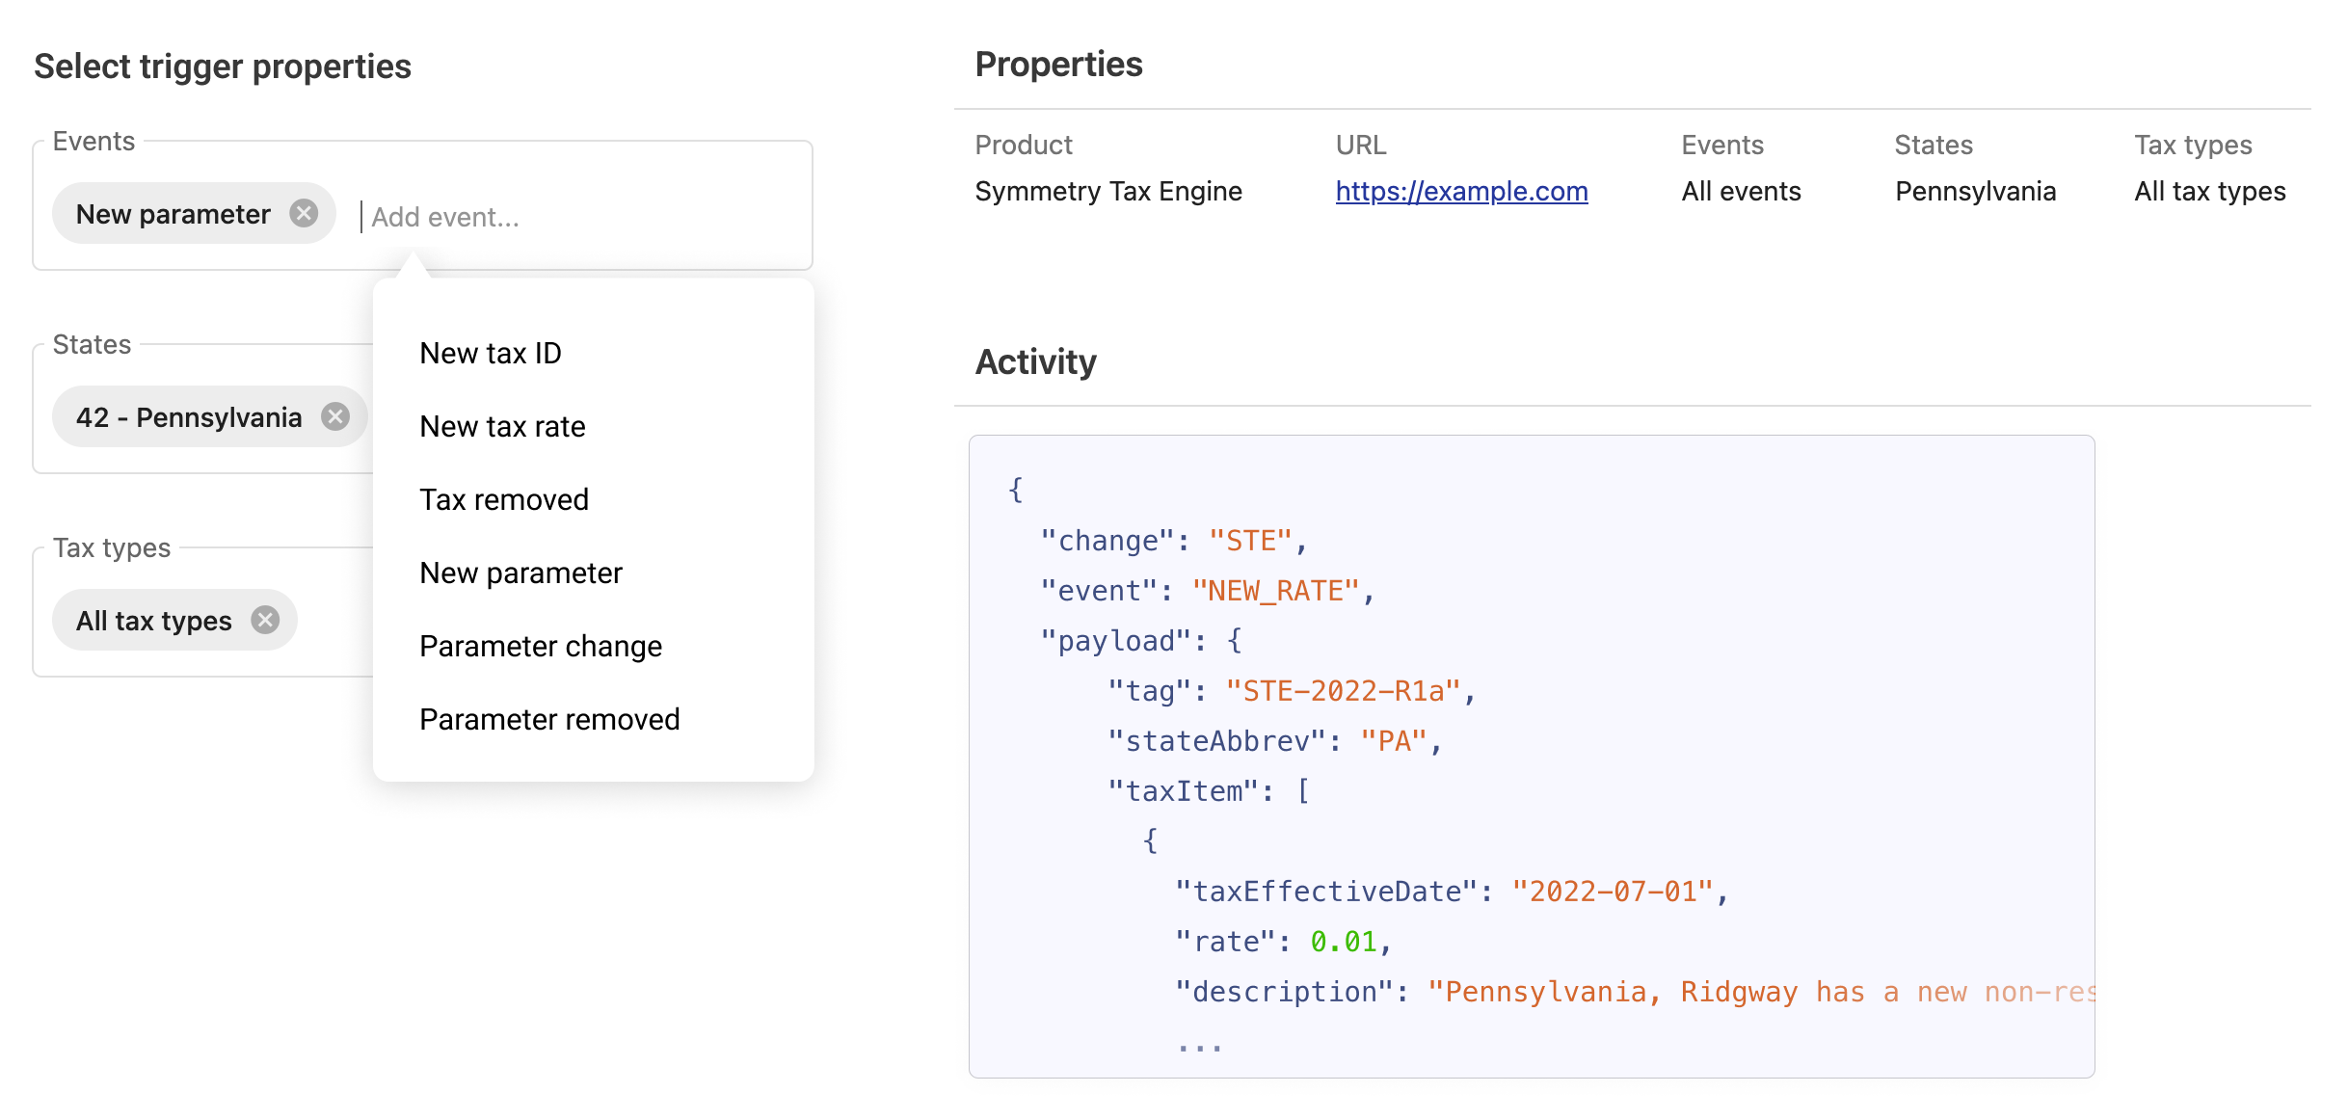Click the ellipsis in the JSON payload
Viewport: 2348px width, 1119px height.
[1199, 1045]
